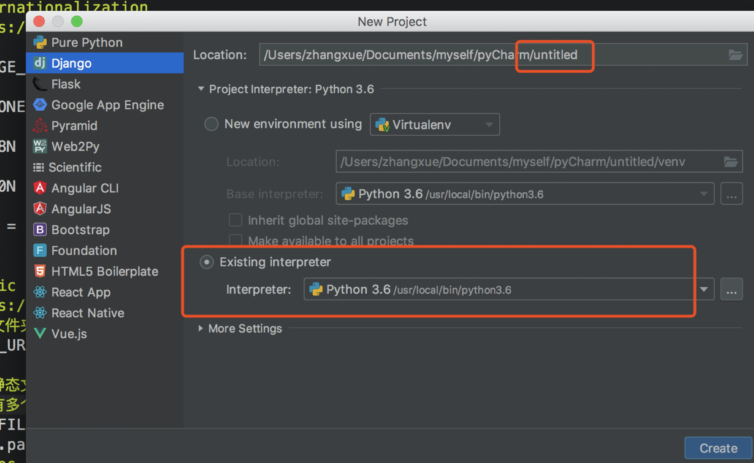Image resolution: width=754 pixels, height=463 pixels.
Task: Click the Foundation F icon
Action: point(40,250)
